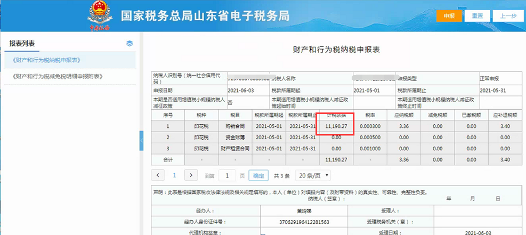Image resolution: width=526 pixels, height=235 pixels.
Task: Click the 重置 reset button
Action: 478,16
